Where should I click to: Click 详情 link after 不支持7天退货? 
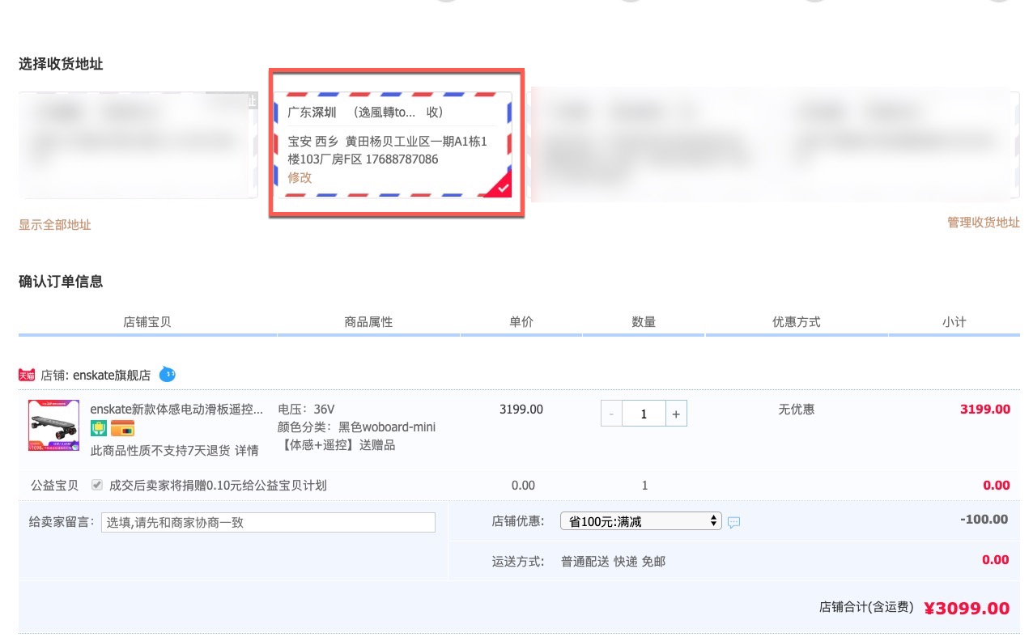click(x=247, y=450)
